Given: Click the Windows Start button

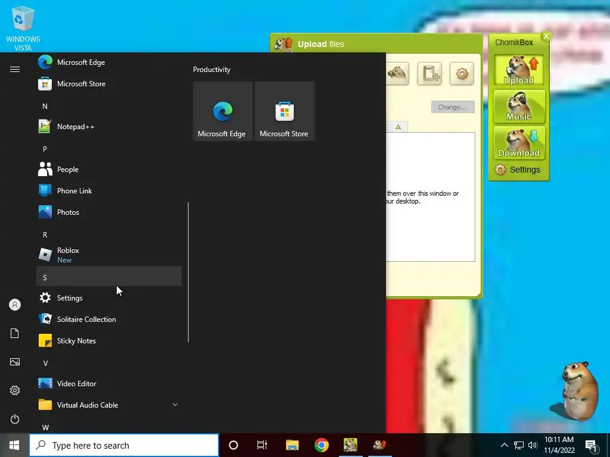Looking at the screenshot, I should (x=14, y=445).
